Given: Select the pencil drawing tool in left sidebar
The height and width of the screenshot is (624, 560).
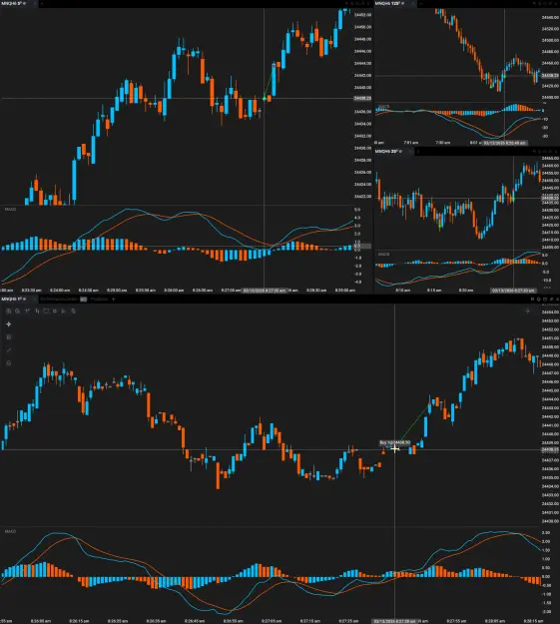Looking at the screenshot, I should tap(9, 350).
